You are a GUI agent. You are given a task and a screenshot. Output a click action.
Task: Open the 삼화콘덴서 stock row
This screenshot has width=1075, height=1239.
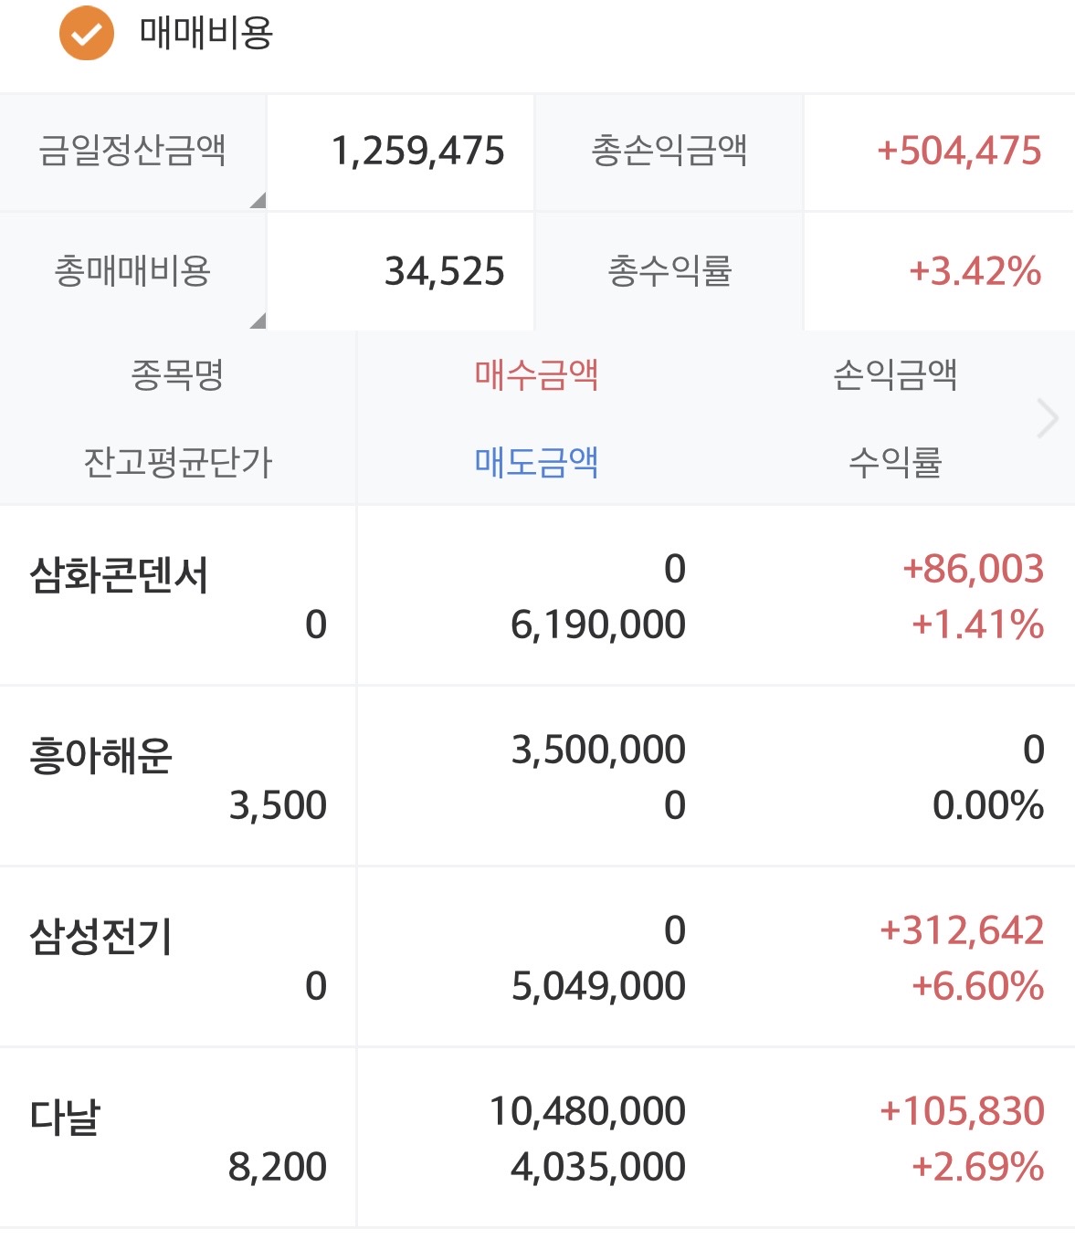pyautogui.click(x=120, y=576)
